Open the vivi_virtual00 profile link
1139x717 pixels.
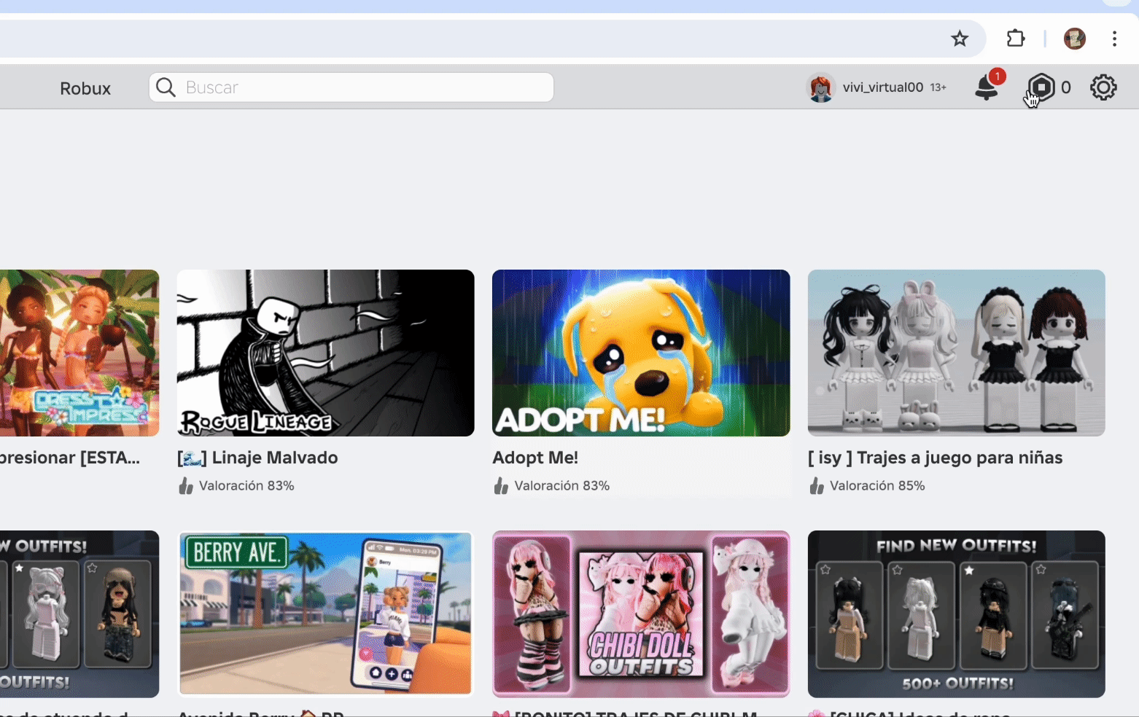coord(882,87)
